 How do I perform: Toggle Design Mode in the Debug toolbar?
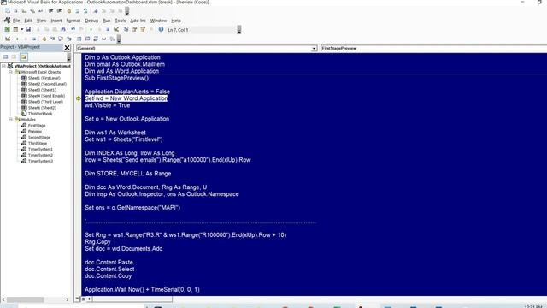8,38
